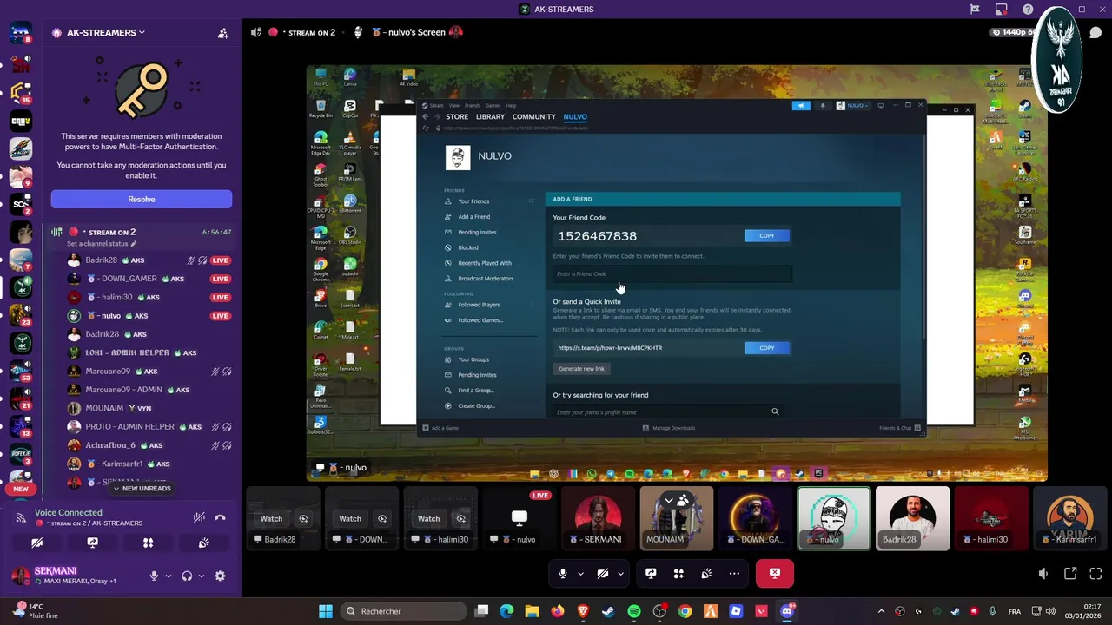1112x625 pixels.
Task: Toggle noise suppression in Voice Connected panel
Action: [199, 517]
